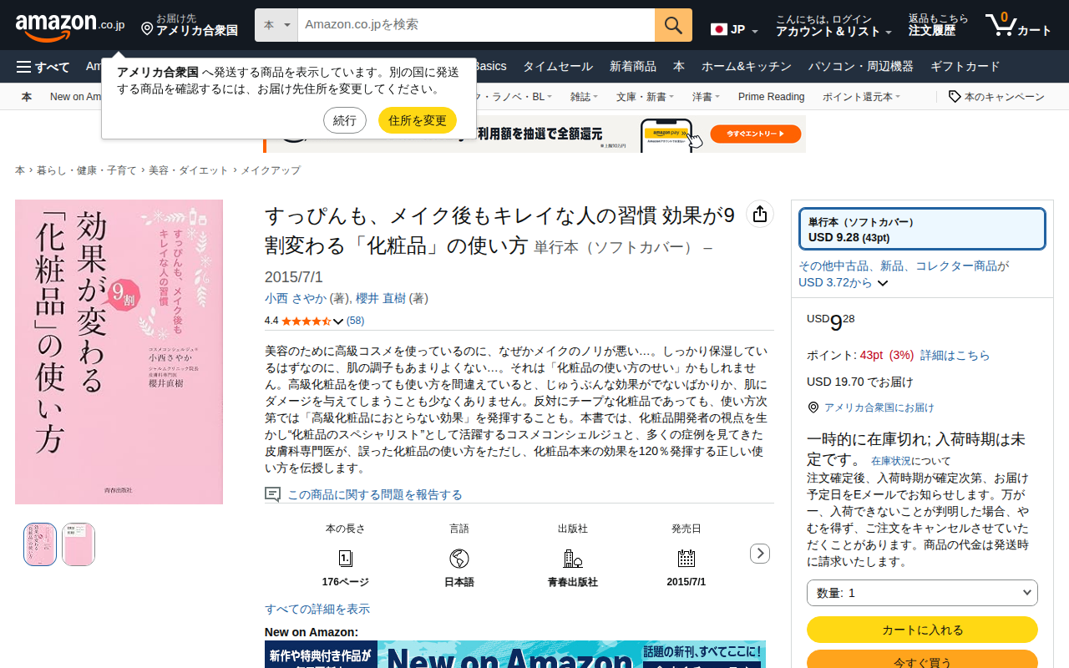Open ギフトカード in navigation bar
The height and width of the screenshot is (668, 1069).
[x=965, y=67]
